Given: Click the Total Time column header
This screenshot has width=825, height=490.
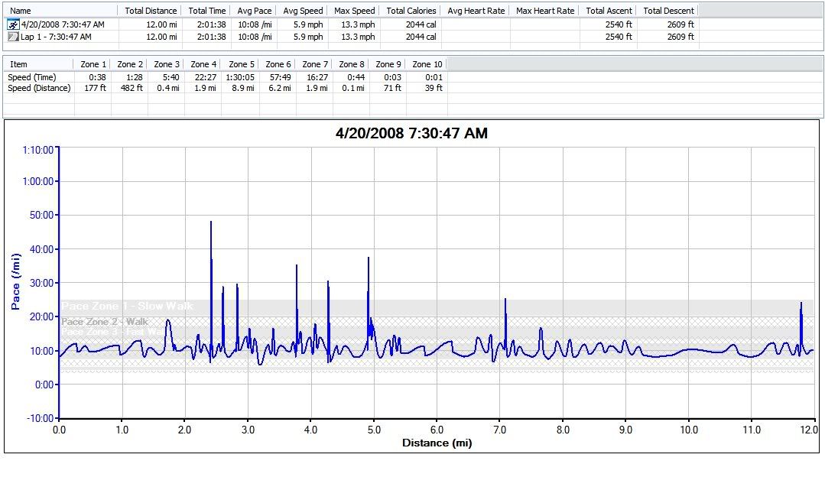Looking at the screenshot, I should coord(206,11).
